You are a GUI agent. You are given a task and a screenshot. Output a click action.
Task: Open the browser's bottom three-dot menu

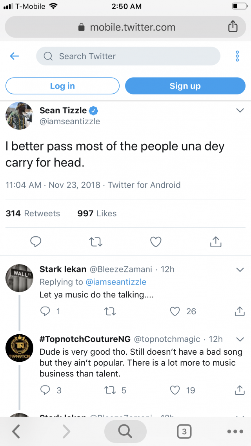pyautogui.click(x=235, y=431)
